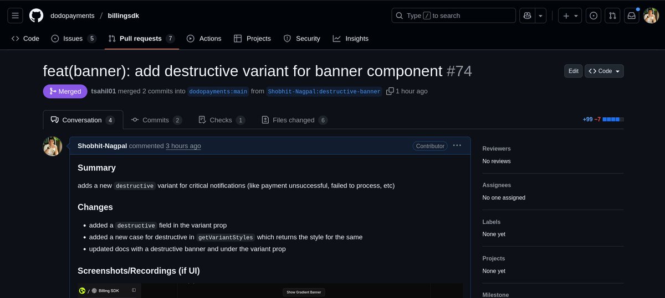The height and width of the screenshot is (298, 665).
Task: Click the Labels sidebar heading
Action: (492, 222)
